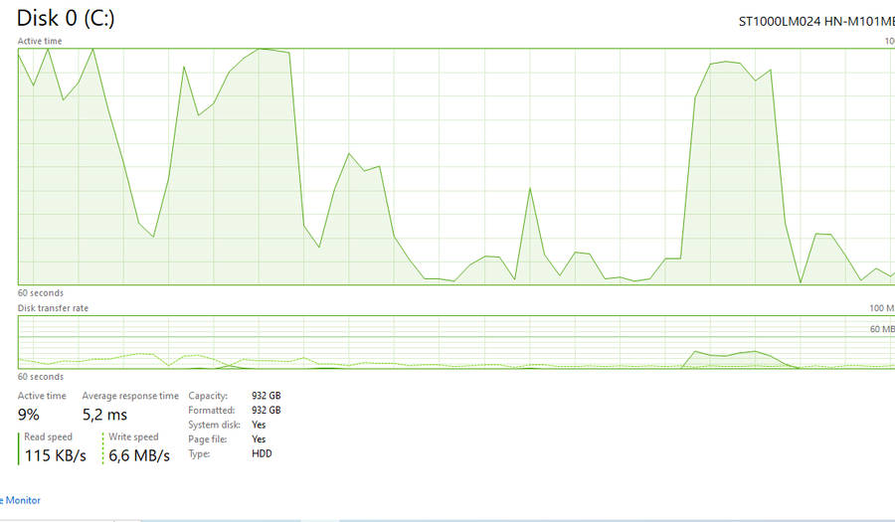Click the Capacity 932 GB value

[266, 396]
